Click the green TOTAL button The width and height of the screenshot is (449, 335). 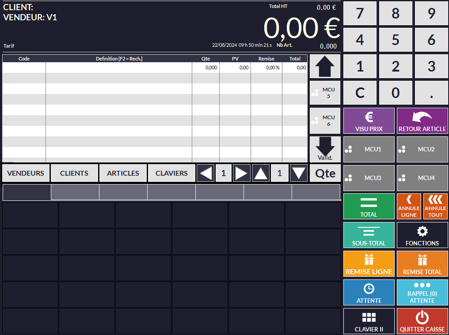[369, 207]
